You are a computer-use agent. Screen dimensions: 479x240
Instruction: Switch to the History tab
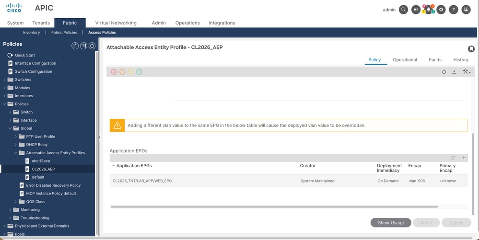[461, 60]
